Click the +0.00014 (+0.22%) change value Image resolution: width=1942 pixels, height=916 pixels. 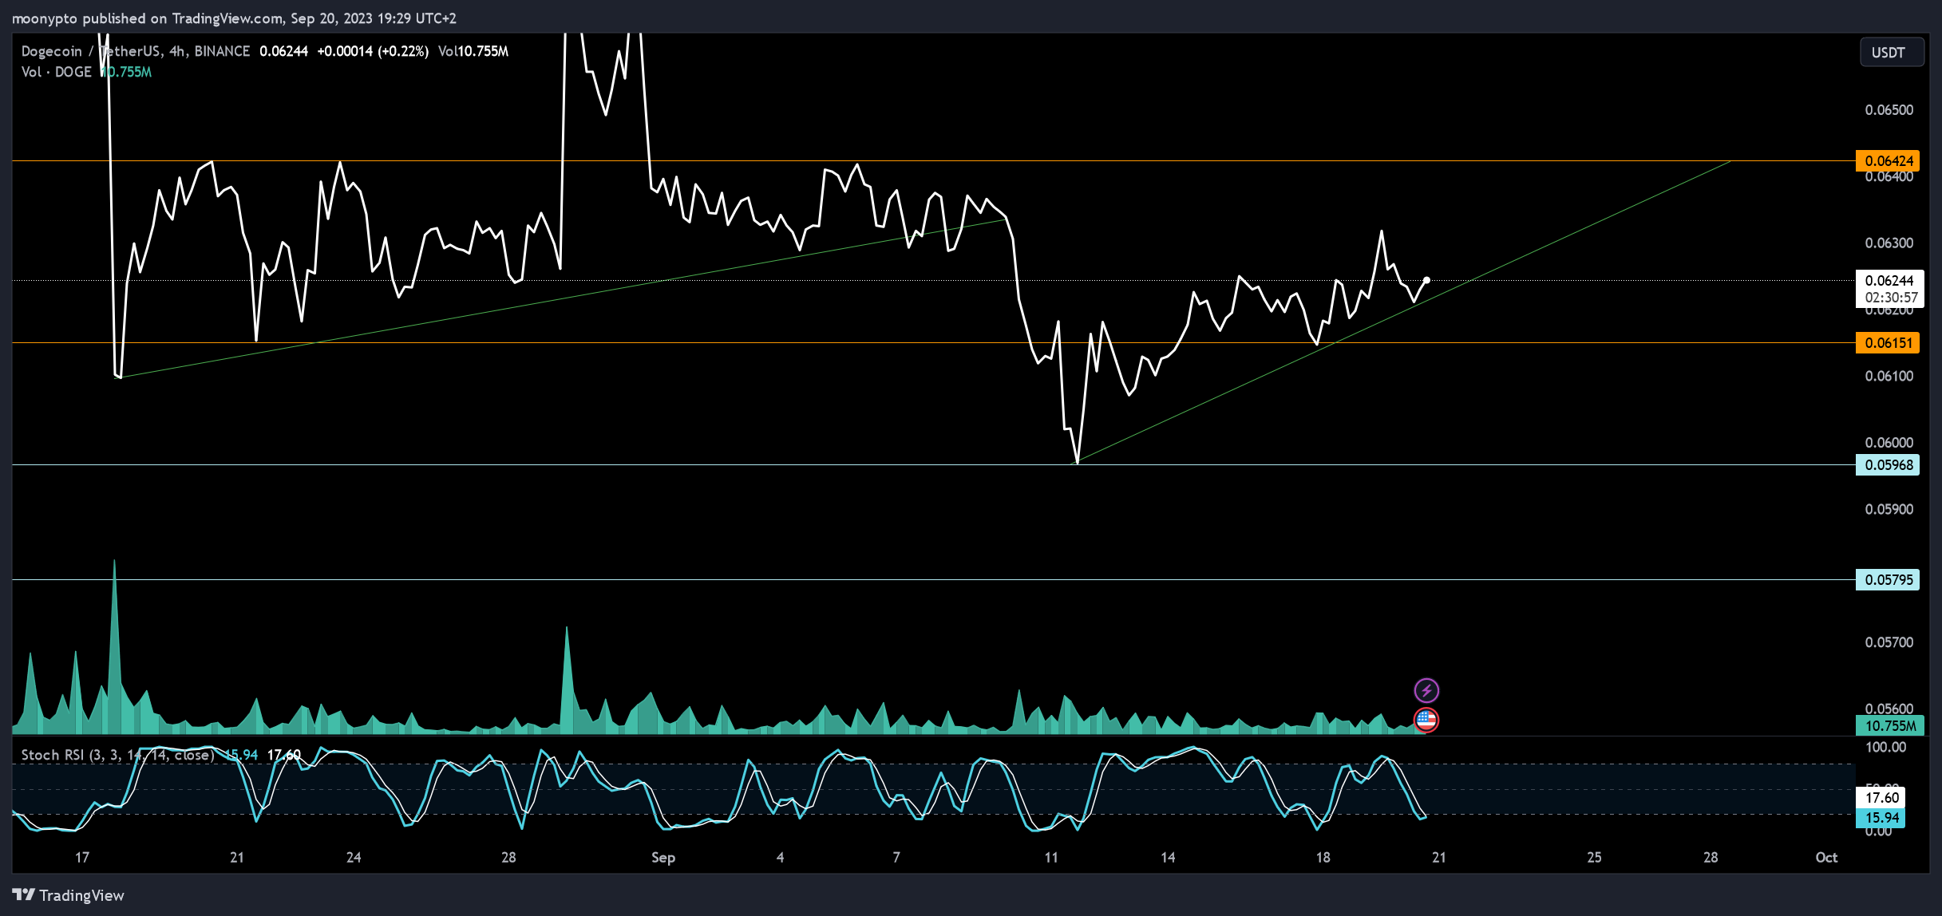[x=373, y=51]
